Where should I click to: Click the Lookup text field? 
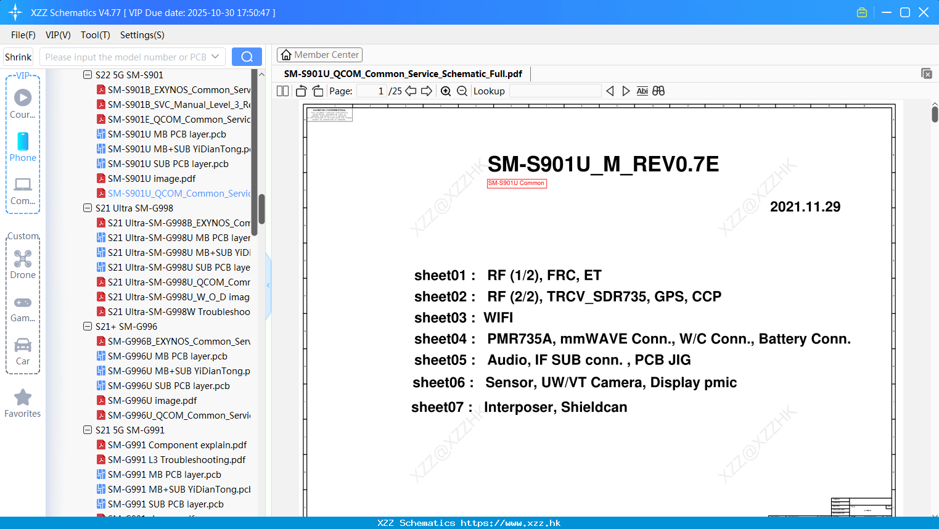point(555,91)
